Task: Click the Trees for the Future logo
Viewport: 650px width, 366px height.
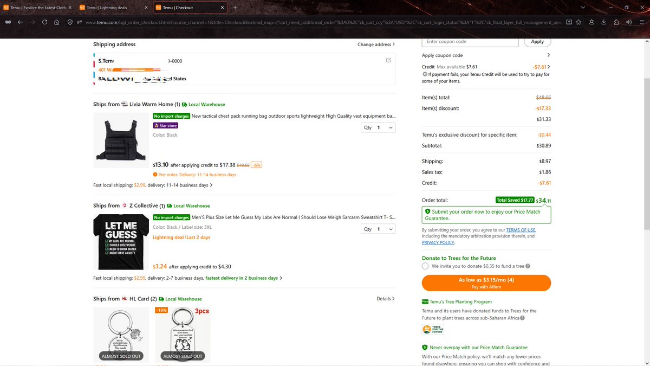Action: point(433,330)
